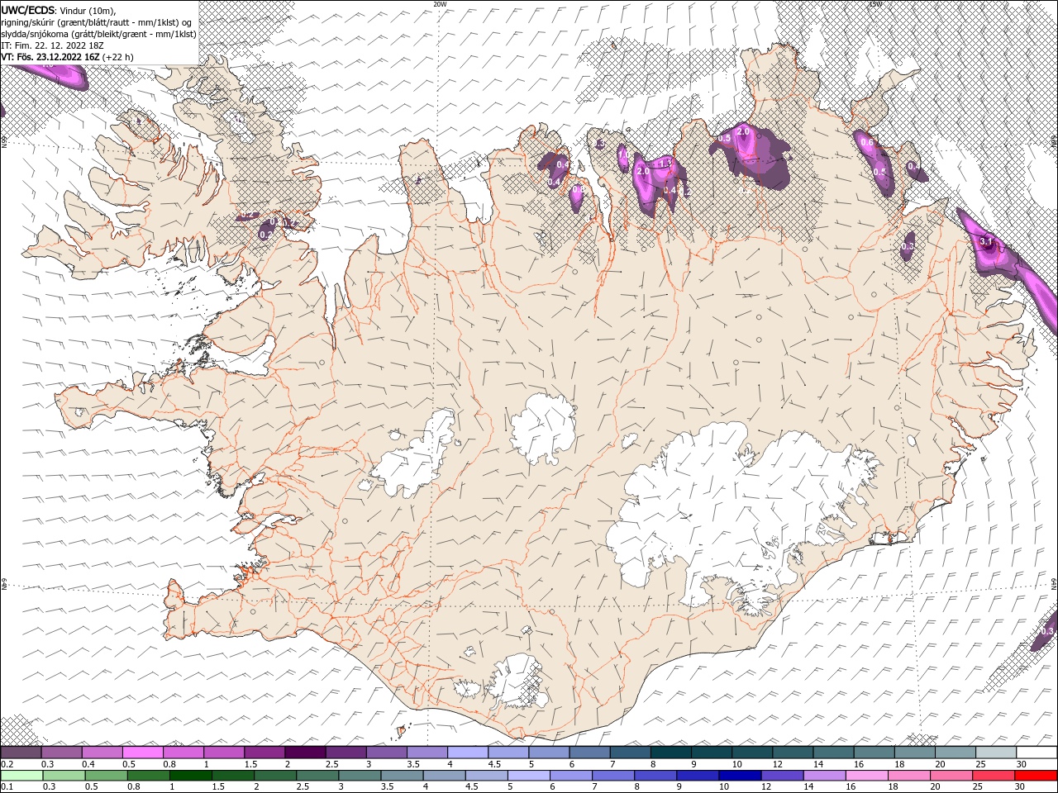Viewport: 1058px width, 793px height.
Task: Click the dusky purple 0.2 snow swatch
Action: pos(21,753)
